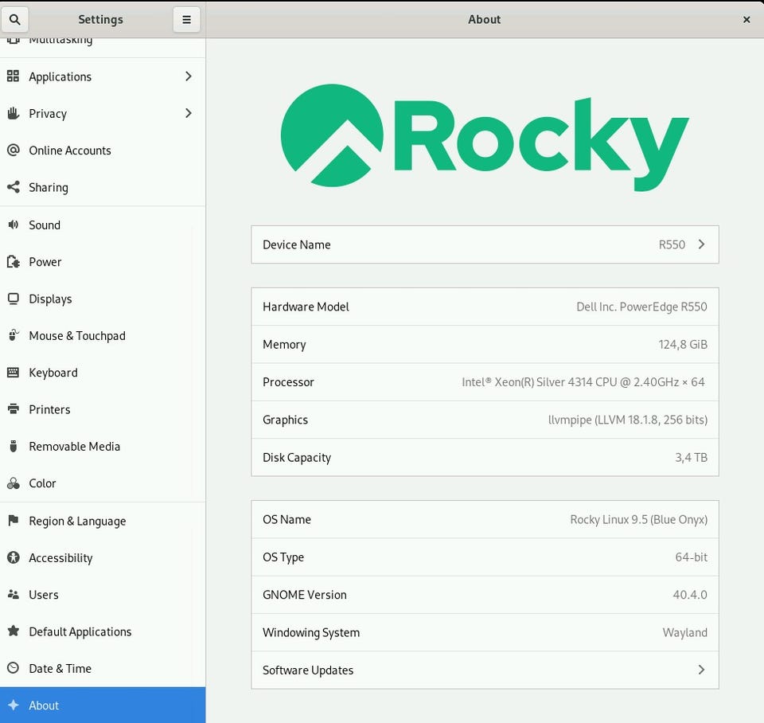Click the GNOME Version 40.4.0 value
This screenshot has width=764, height=723.
point(689,595)
